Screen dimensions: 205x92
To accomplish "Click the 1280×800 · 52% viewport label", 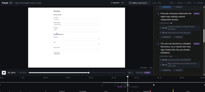I will coord(146,68).
